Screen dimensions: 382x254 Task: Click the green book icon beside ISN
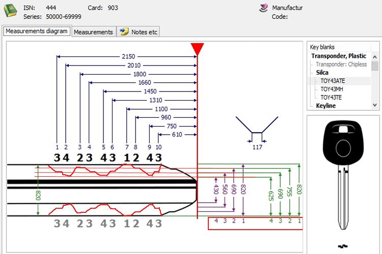[11, 11]
